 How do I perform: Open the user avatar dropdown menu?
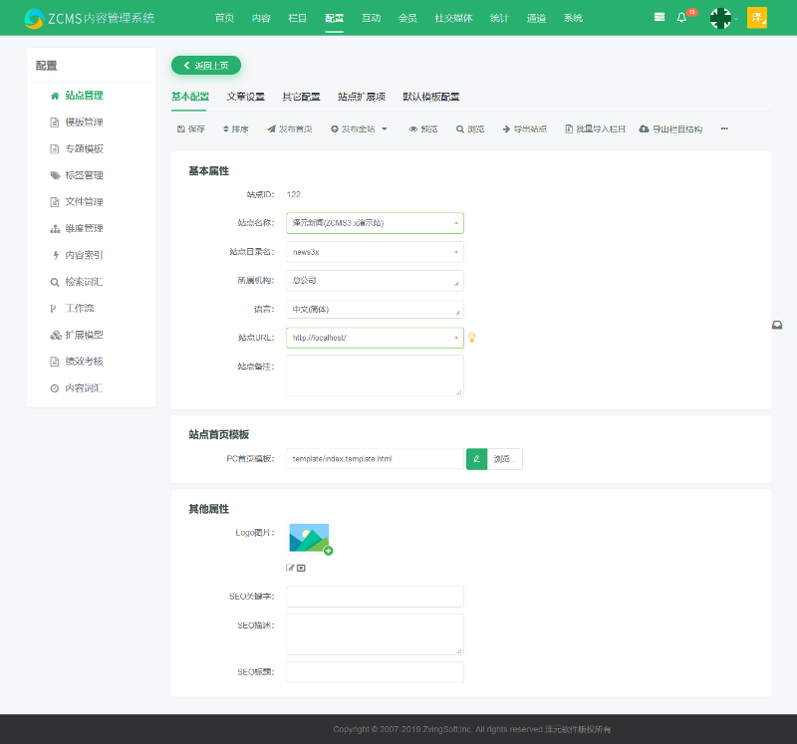[x=720, y=18]
